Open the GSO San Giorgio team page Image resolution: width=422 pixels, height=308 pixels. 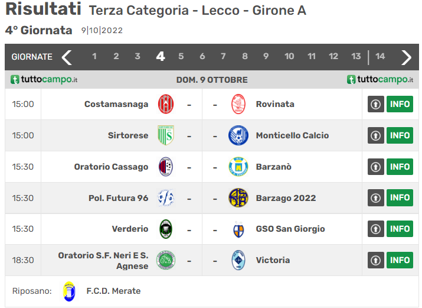tap(290, 229)
